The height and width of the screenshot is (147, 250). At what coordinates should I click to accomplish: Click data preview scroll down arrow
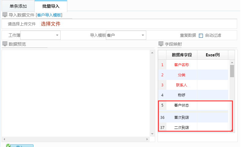pyautogui.click(x=152, y=134)
